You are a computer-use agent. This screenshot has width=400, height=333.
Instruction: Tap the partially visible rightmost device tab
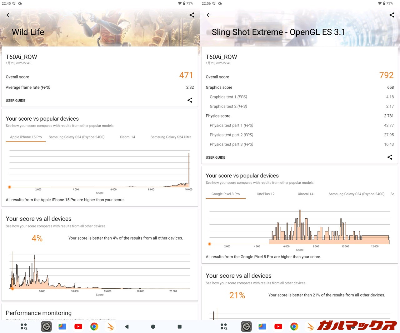[392, 194]
